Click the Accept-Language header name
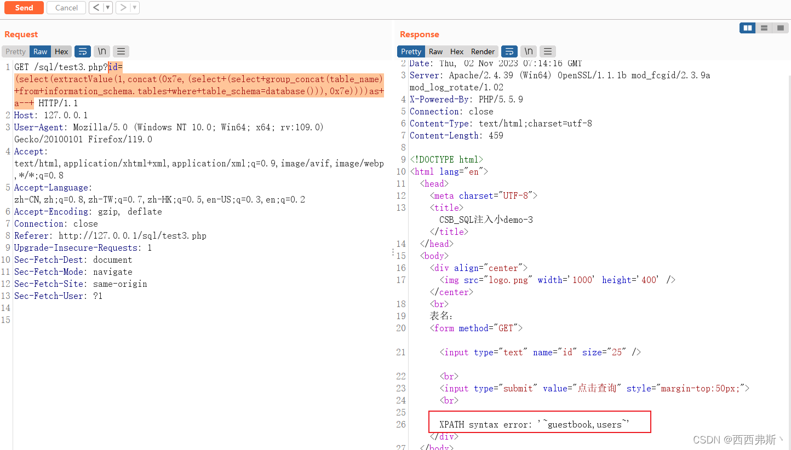 [54, 187]
